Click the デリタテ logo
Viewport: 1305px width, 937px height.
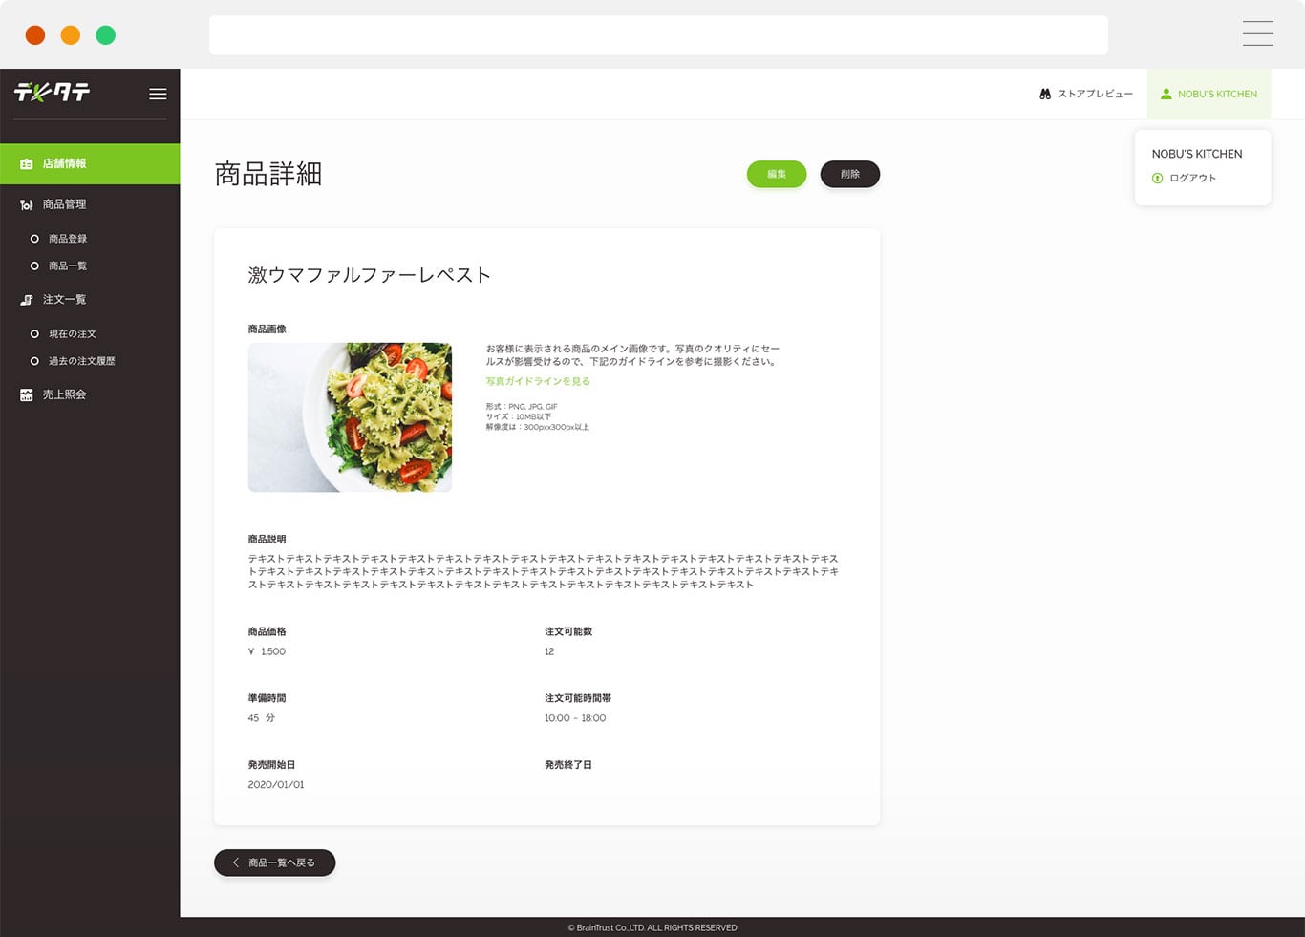(x=53, y=92)
